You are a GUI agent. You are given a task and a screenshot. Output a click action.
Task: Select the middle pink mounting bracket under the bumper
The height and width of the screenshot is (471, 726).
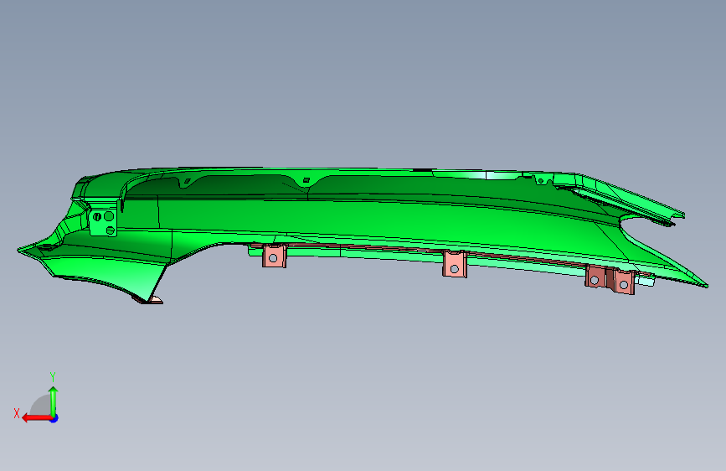click(454, 265)
